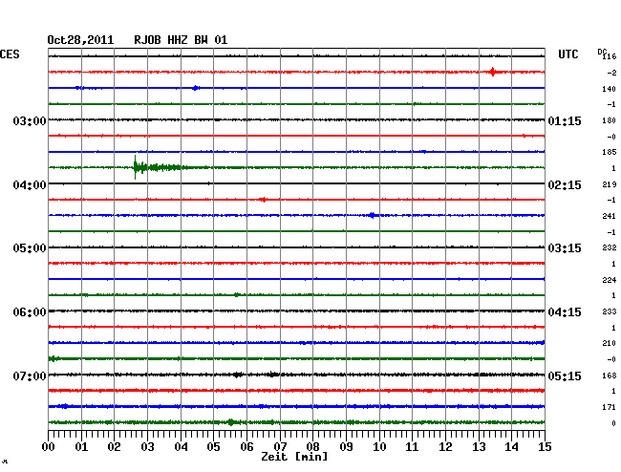Select minute tick label 03
The height and width of the screenshot is (472, 621).
pos(147,447)
